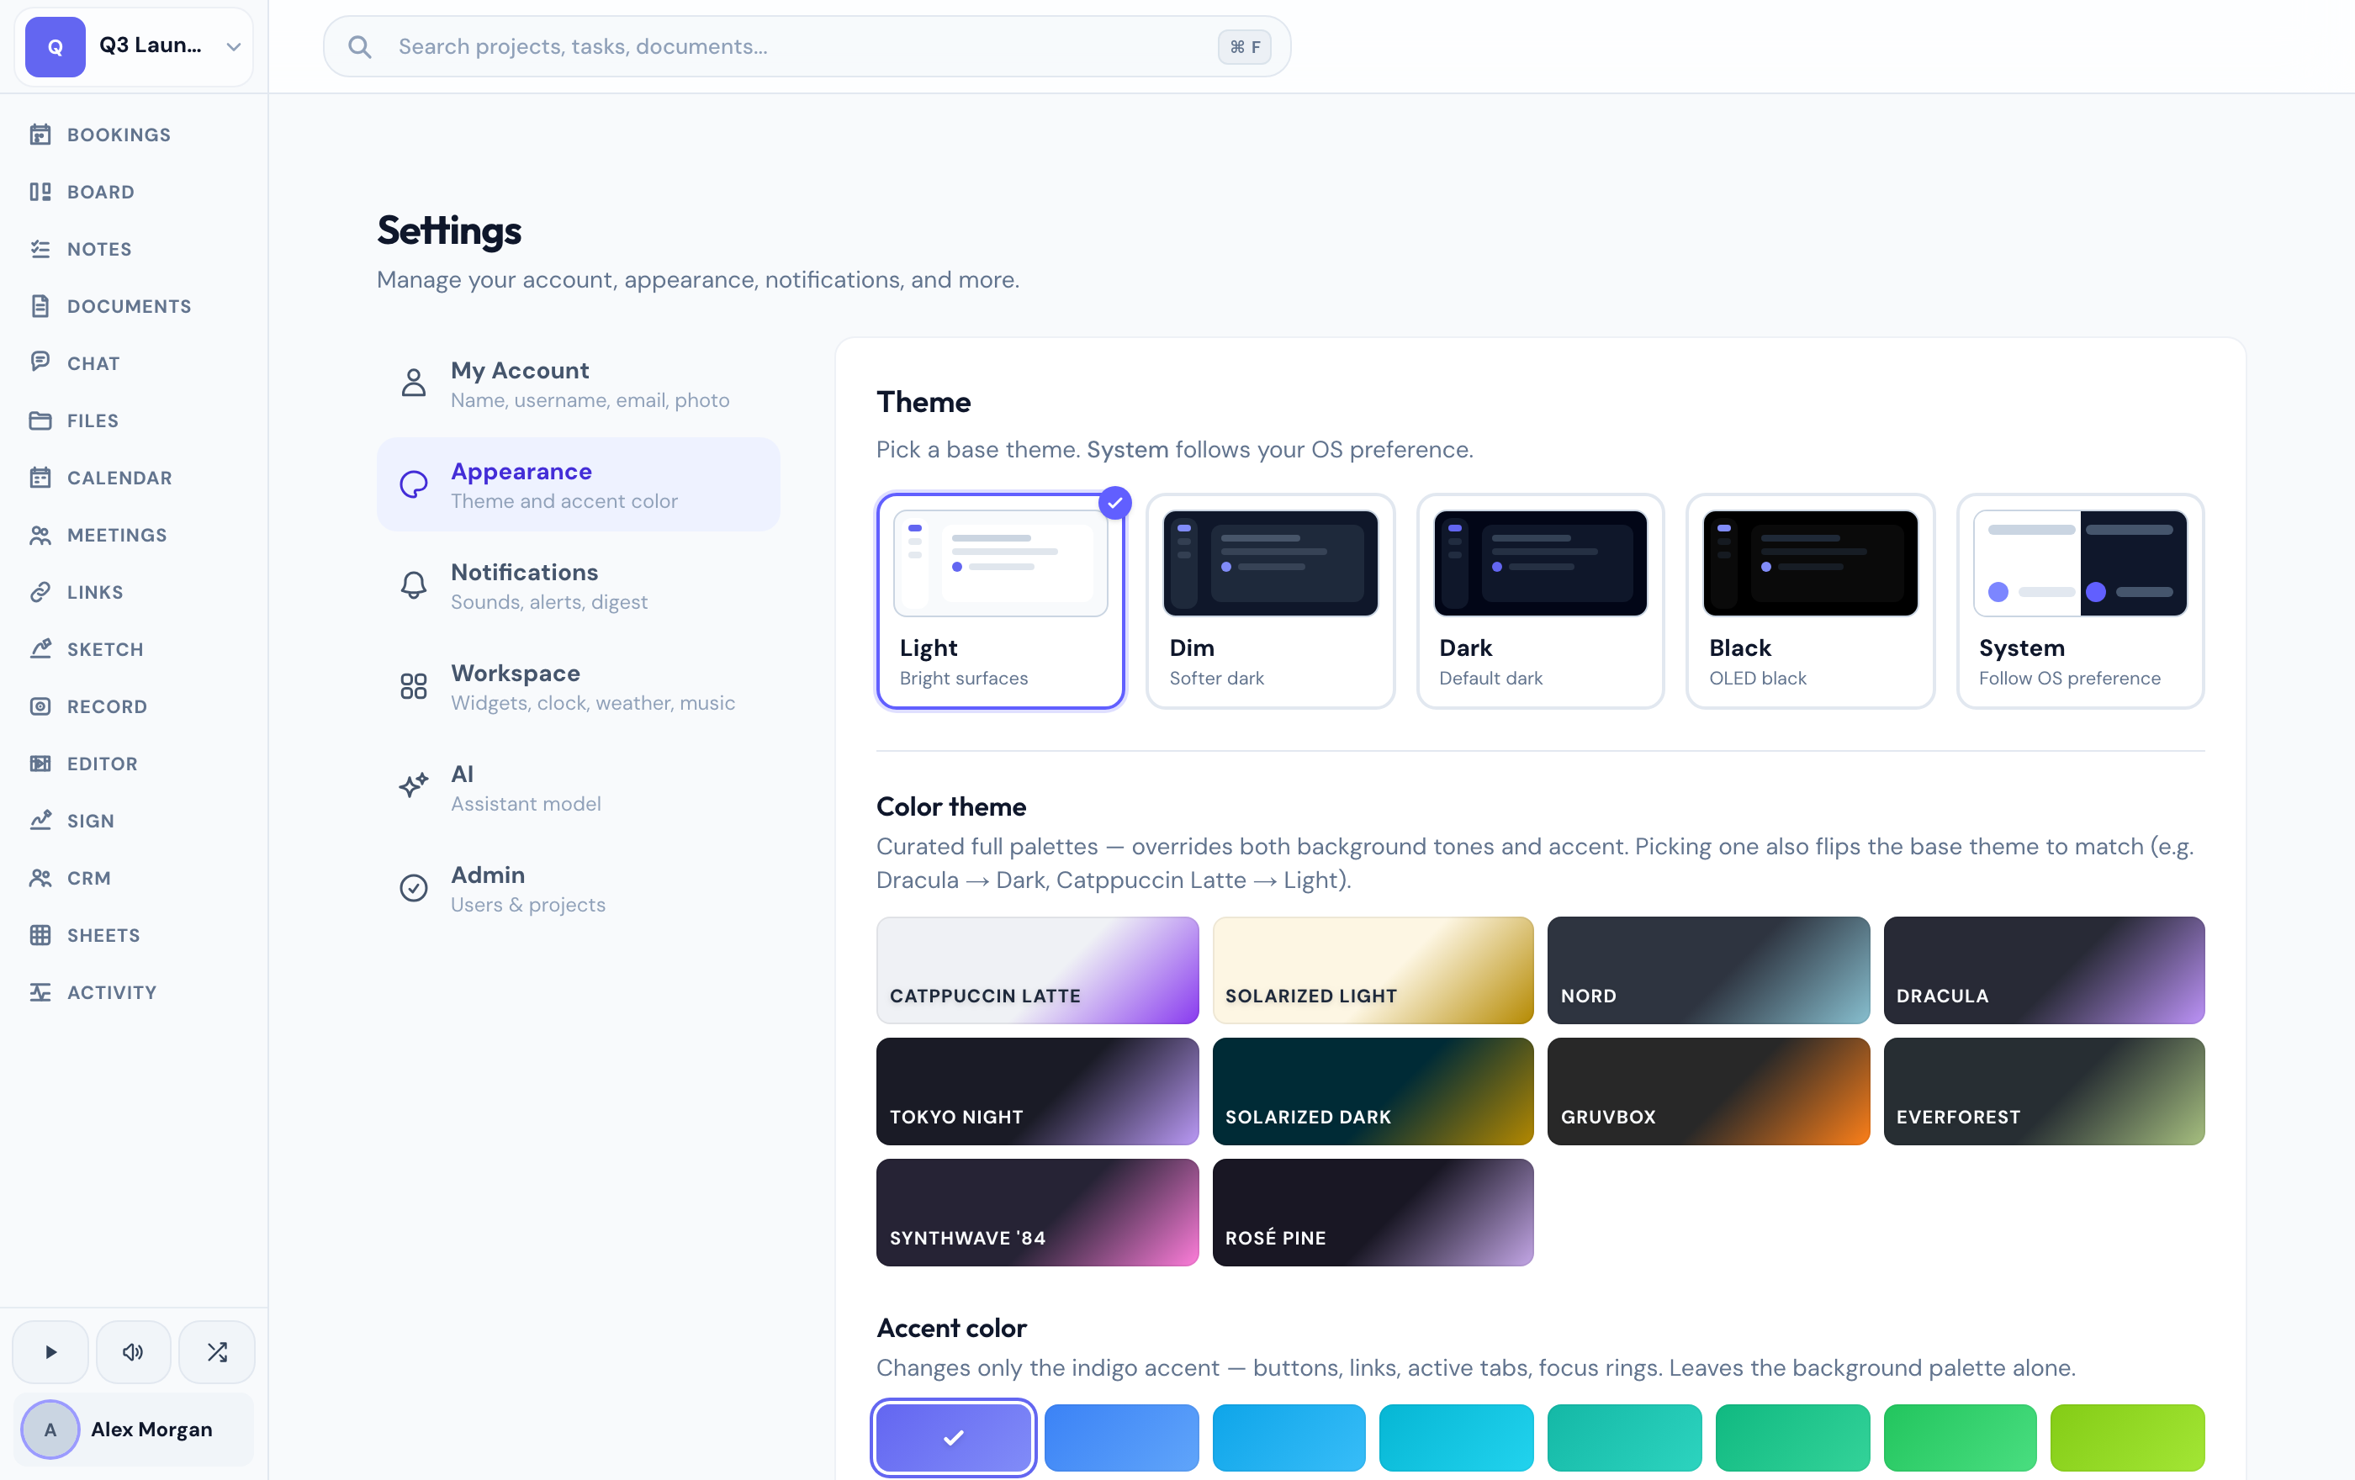This screenshot has width=2355, height=1480.
Task: Click the Sign signature icon
Action: pos(40,820)
